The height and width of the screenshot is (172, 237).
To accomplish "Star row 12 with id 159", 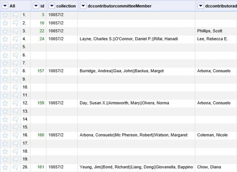I will 5,103.
